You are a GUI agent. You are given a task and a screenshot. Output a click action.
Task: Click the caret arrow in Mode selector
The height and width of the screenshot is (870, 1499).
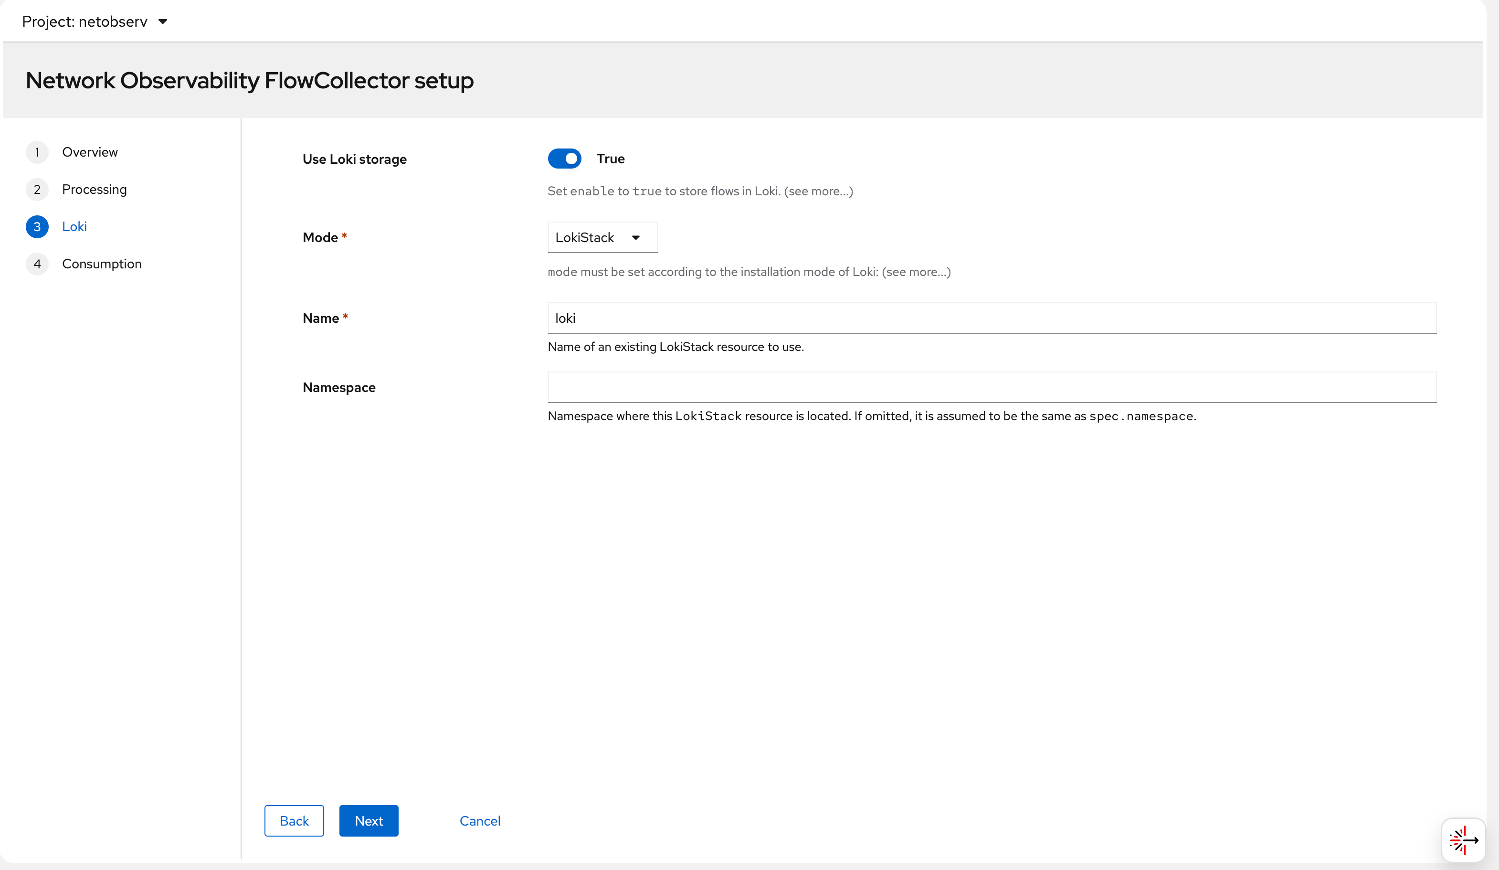[635, 238]
